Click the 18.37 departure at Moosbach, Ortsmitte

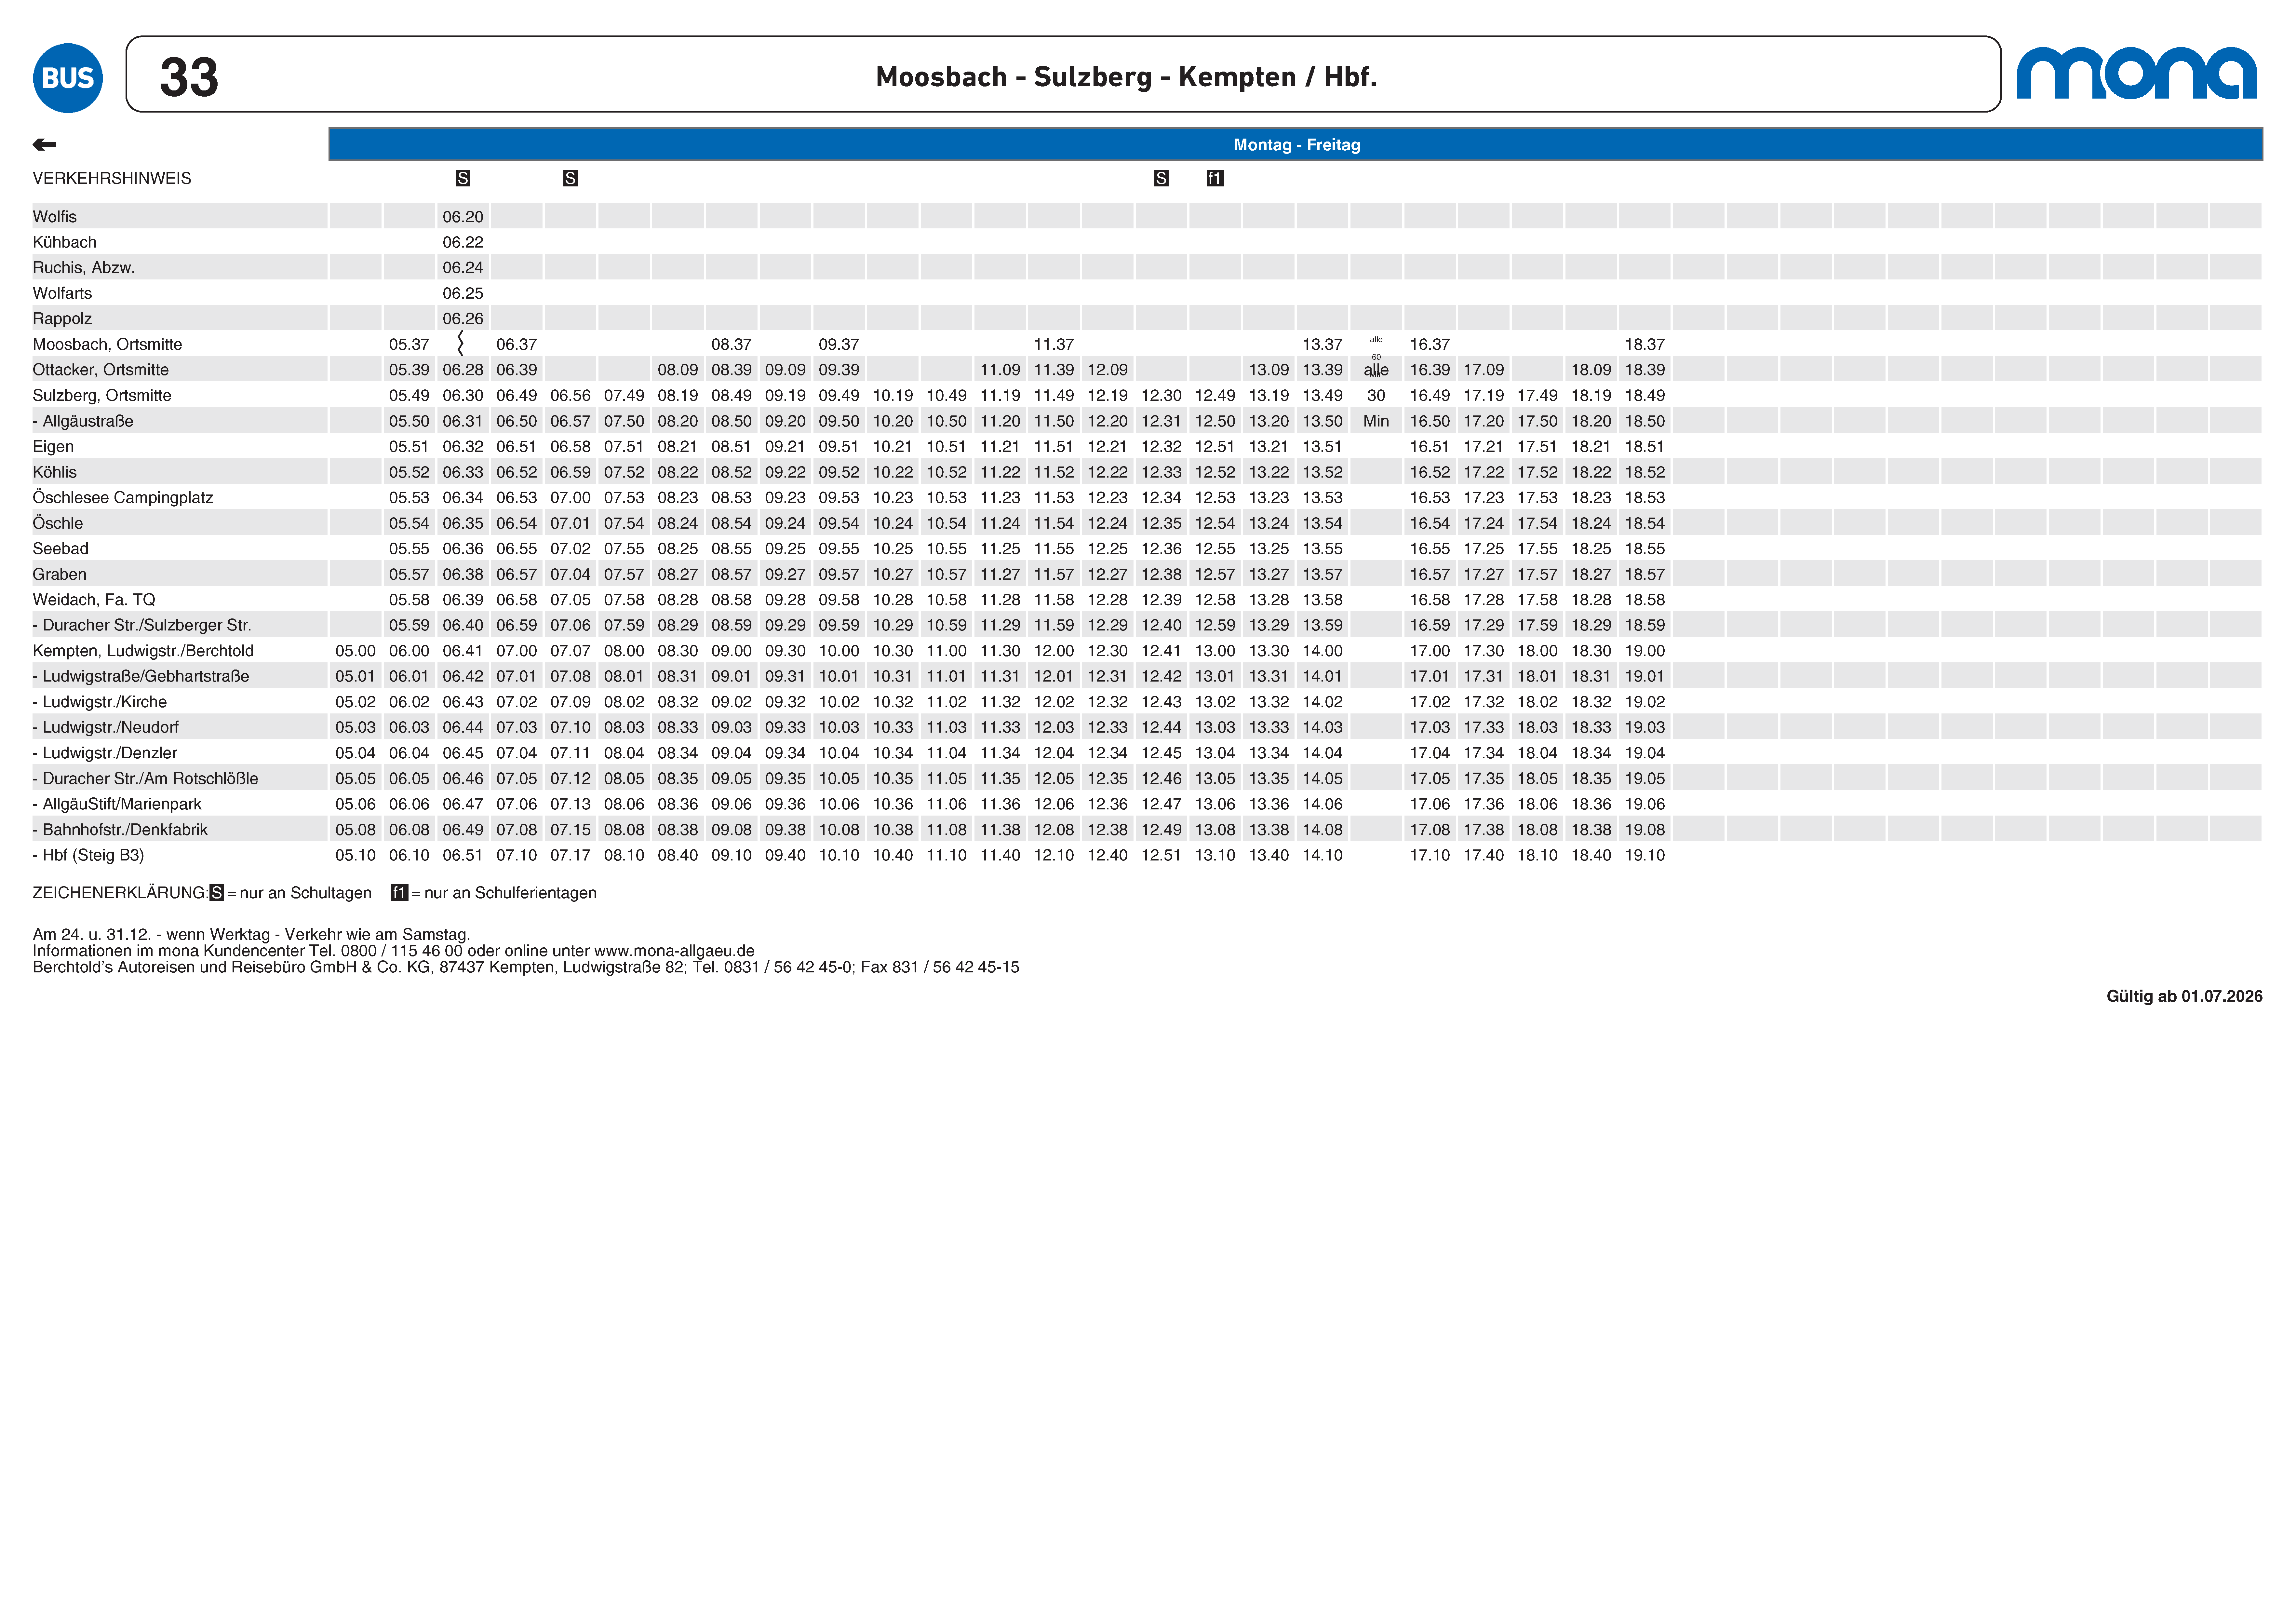[x=1645, y=344]
